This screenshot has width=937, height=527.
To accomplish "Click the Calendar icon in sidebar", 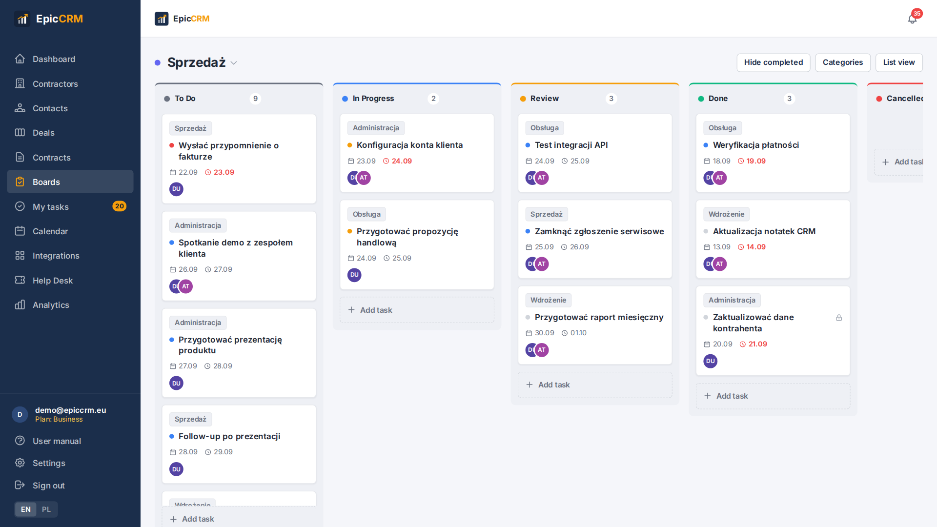I will point(20,231).
